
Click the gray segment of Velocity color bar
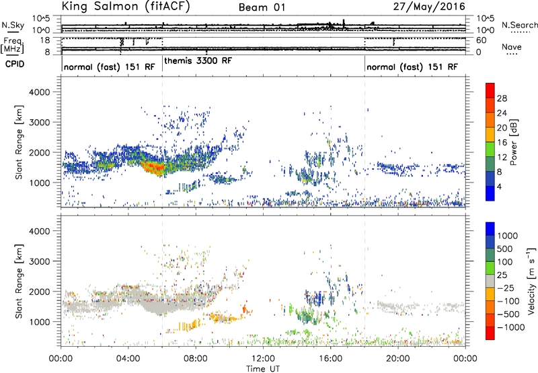[x=490, y=281]
